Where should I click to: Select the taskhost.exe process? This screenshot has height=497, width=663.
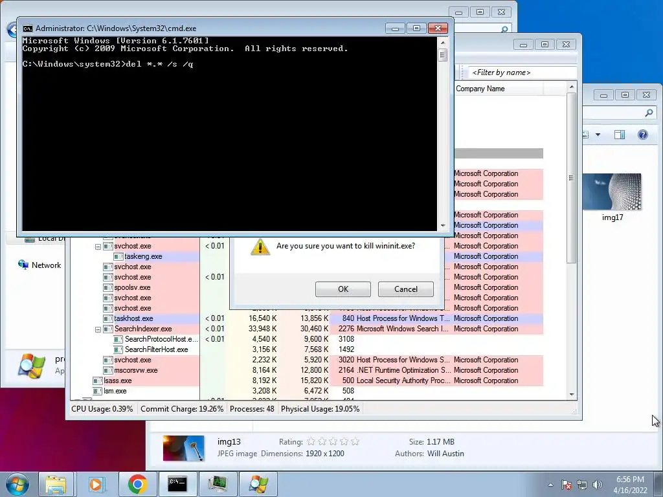(x=133, y=318)
